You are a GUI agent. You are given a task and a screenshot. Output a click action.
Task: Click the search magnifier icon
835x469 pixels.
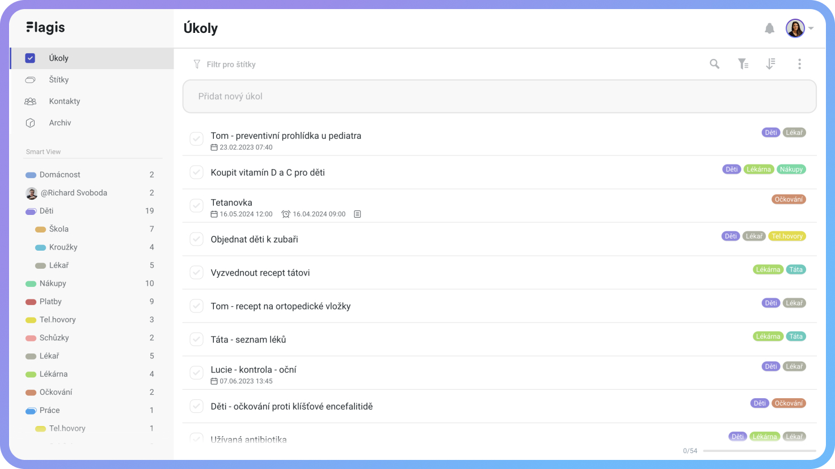click(715, 64)
